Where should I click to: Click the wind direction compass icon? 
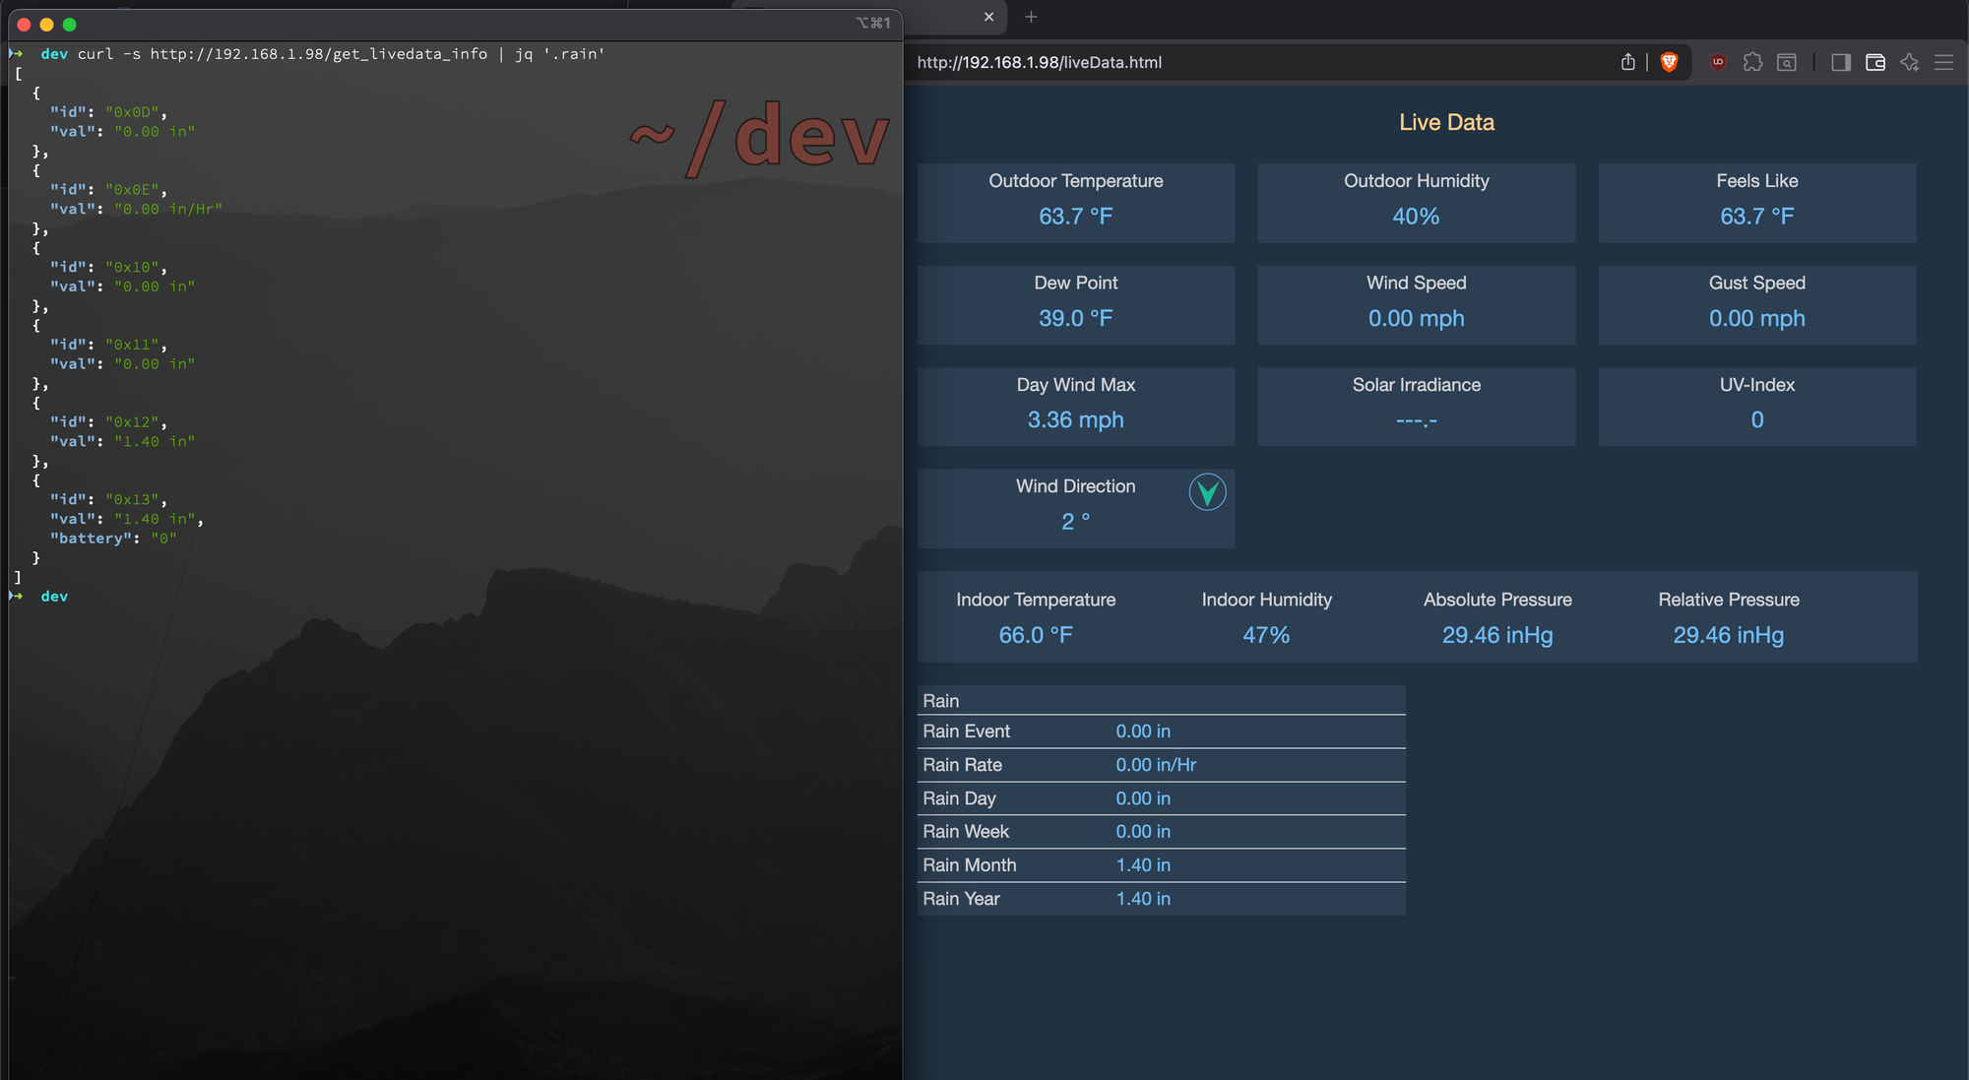point(1207,492)
